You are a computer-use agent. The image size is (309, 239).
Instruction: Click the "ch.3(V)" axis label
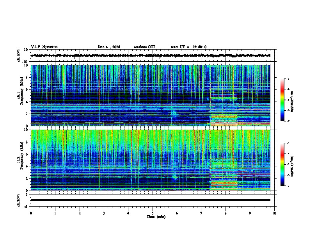pos(19,200)
